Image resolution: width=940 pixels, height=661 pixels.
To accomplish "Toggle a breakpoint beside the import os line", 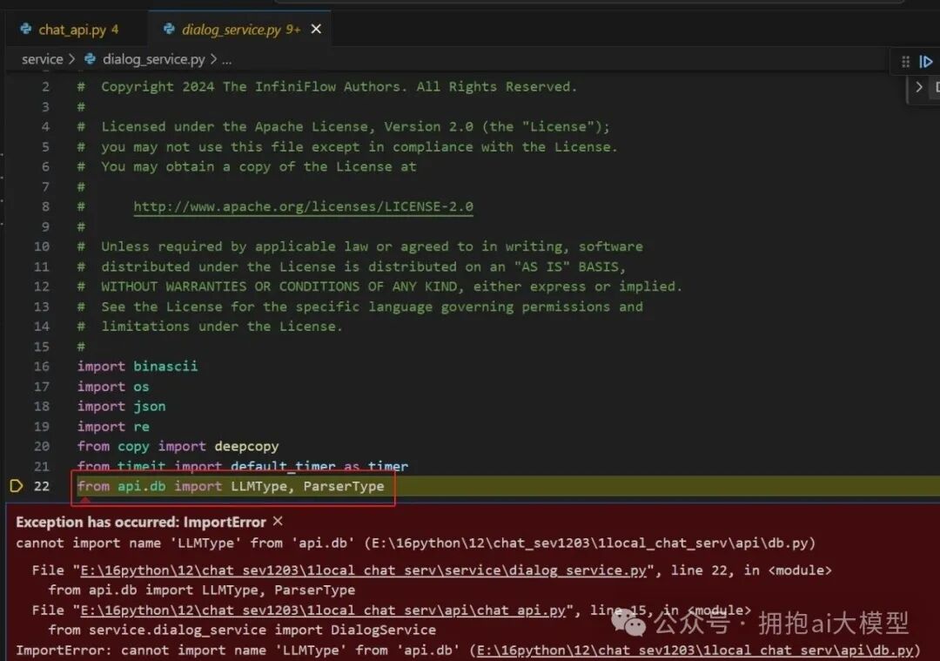I will coord(17,386).
